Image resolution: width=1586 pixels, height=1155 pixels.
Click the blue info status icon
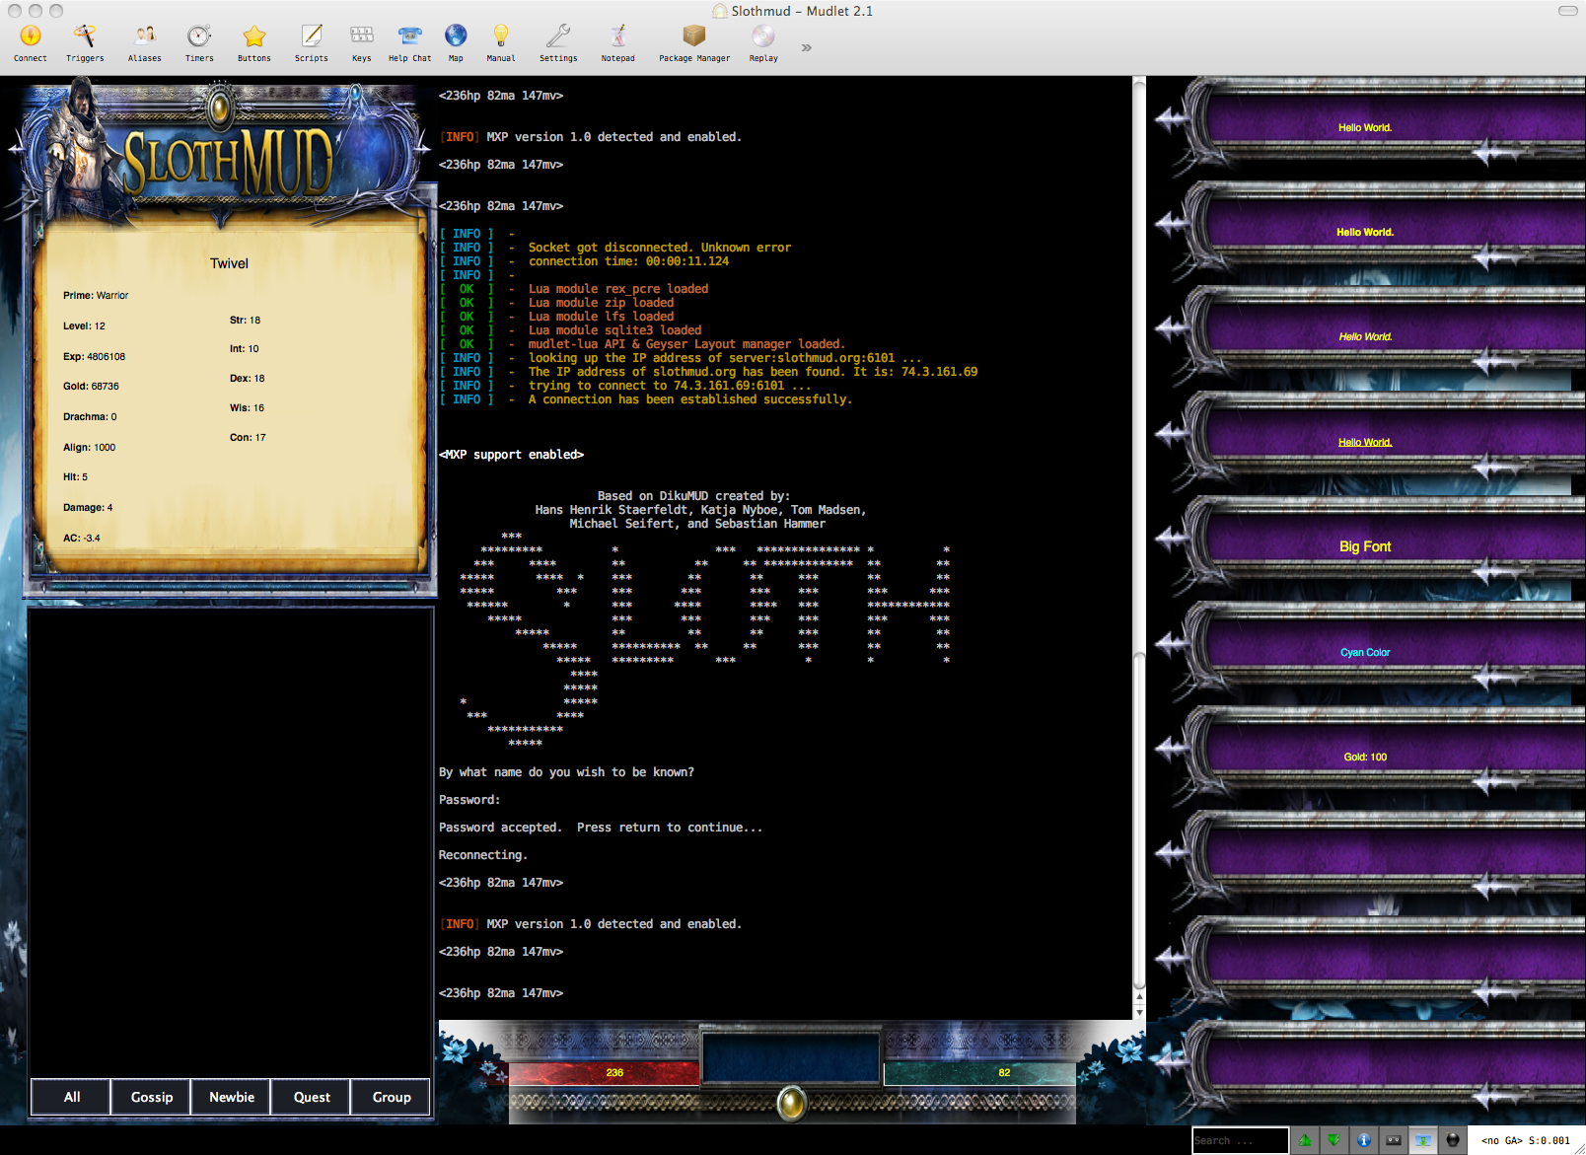coord(1364,1140)
